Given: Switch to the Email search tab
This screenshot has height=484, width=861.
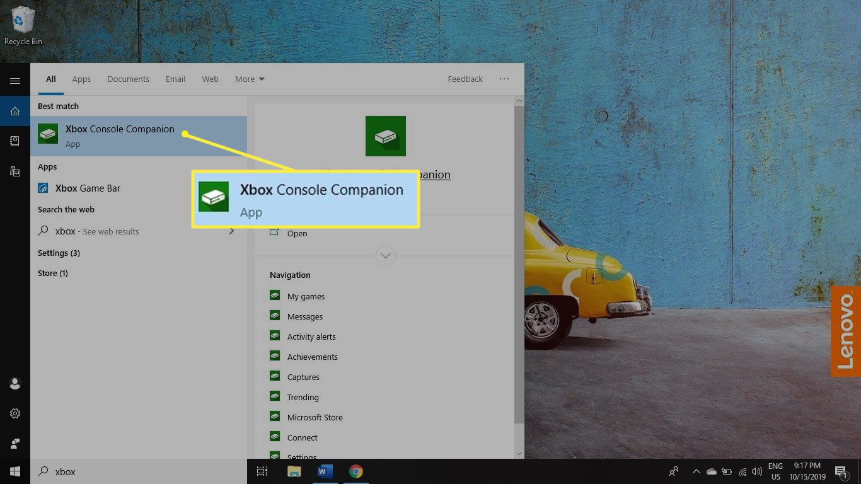Looking at the screenshot, I should [175, 79].
